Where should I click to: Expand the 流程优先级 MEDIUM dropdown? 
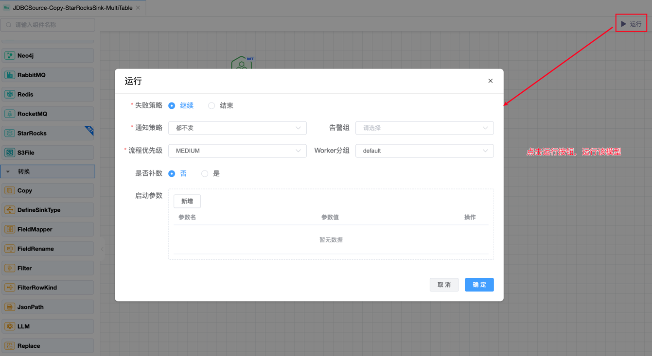(237, 151)
